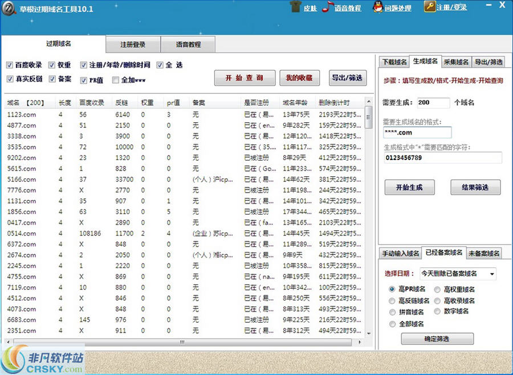Viewport: 513px width, 375px height.
Task: Select the 高PR域名 radio option
Action: (x=392, y=289)
